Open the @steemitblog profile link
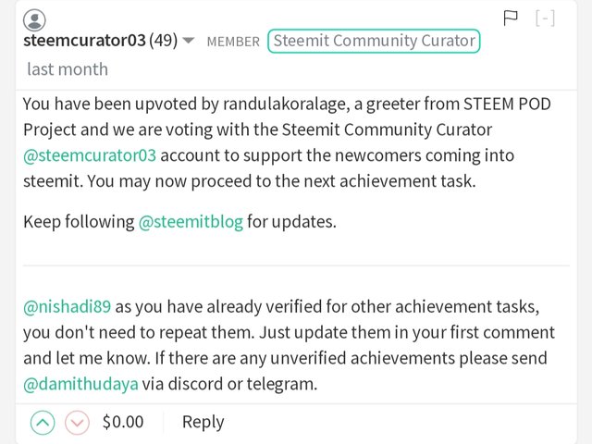 [191, 222]
